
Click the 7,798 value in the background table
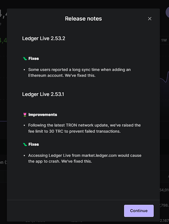tap(164, 205)
